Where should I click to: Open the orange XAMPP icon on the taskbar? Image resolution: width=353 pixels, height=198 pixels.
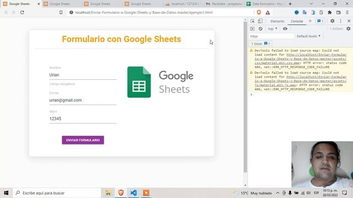click(x=146, y=193)
